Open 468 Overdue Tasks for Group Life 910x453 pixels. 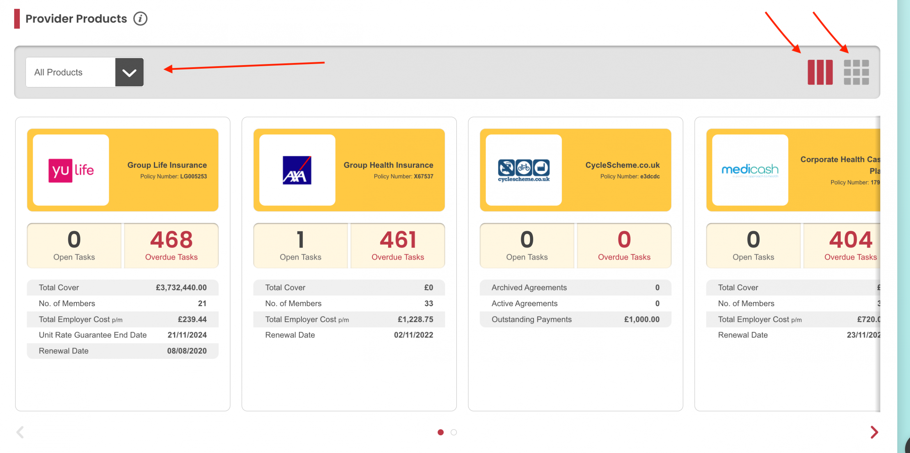point(171,245)
